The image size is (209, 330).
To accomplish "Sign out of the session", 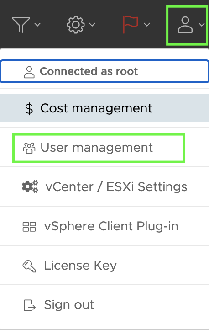I will [x=104, y=305].
